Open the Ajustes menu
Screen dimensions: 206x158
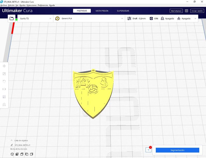coord(22,5)
